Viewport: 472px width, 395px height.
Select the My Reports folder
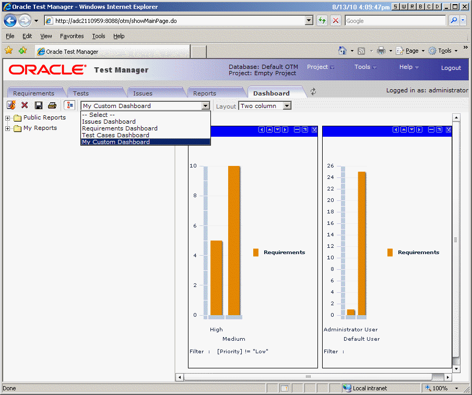point(40,128)
